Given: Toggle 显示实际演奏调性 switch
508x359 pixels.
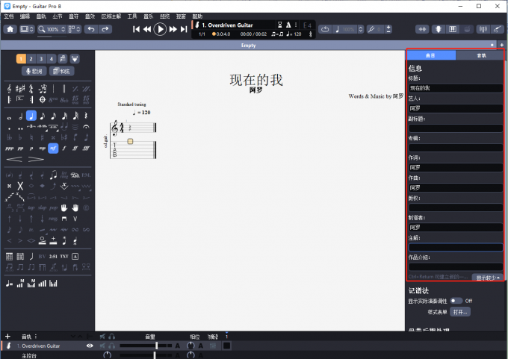Looking at the screenshot, I should 456,301.
